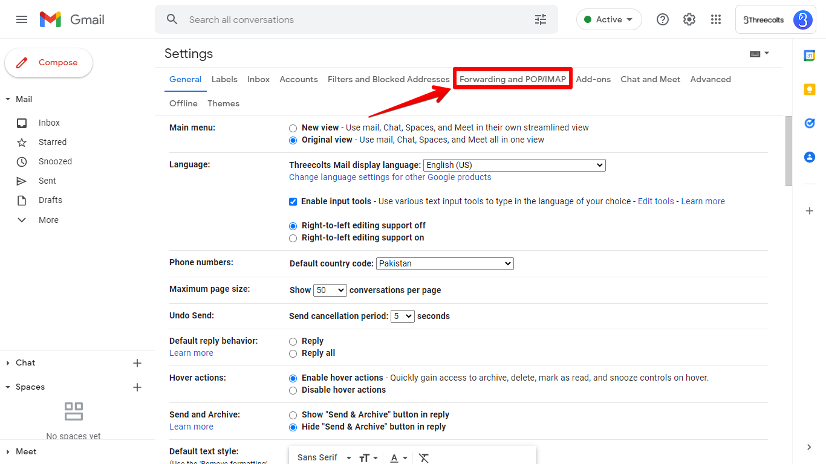
Task: Collapse the Mail section
Action: point(8,99)
